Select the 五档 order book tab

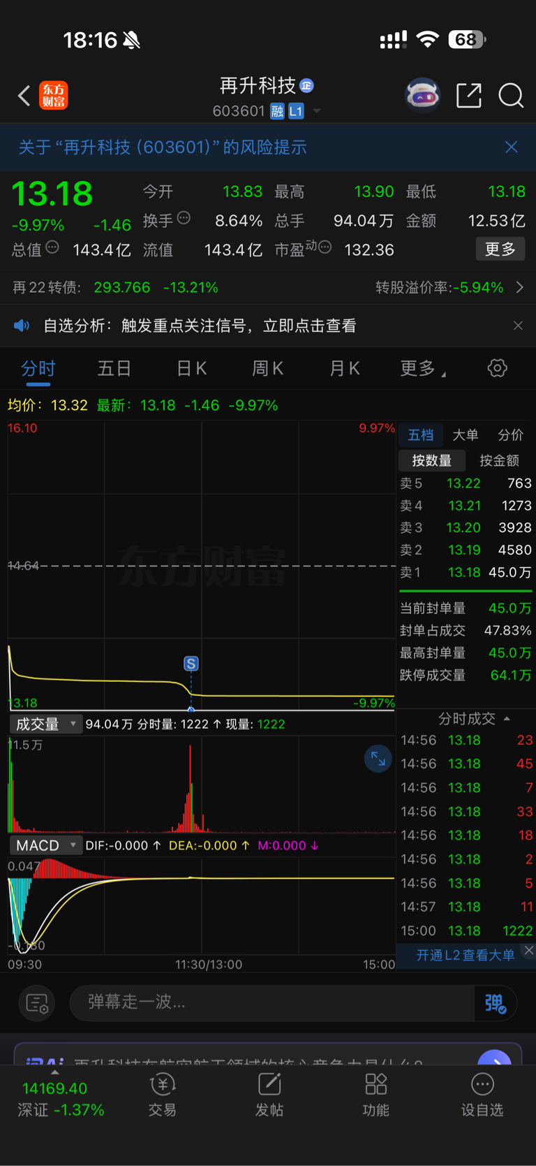coord(420,435)
